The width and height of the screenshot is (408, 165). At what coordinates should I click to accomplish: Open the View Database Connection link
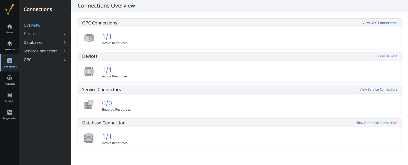point(376,123)
